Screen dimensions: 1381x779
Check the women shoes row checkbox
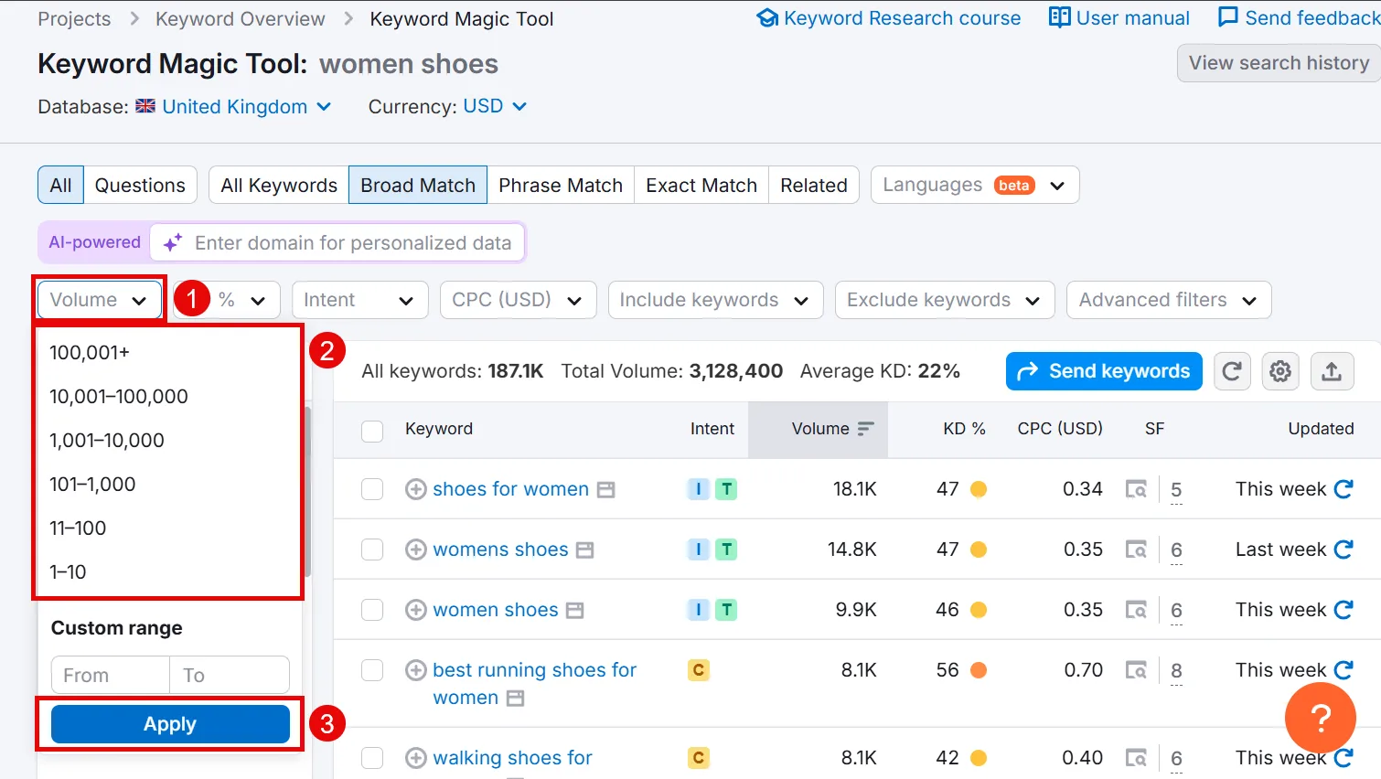[x=372, y=610]
